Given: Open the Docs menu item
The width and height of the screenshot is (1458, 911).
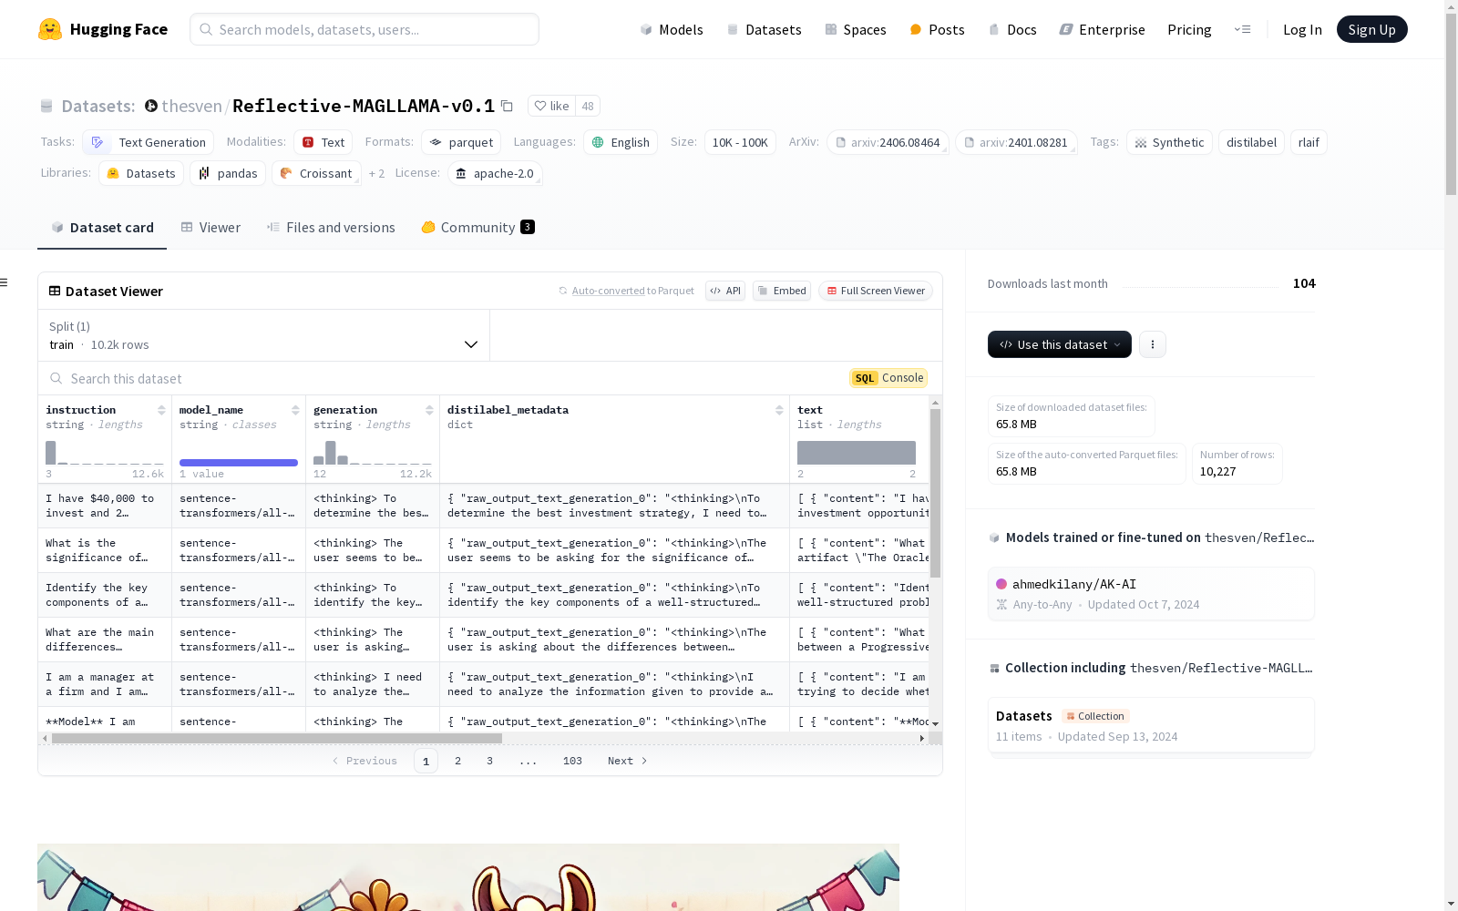Looking at the screenshot, I should click(1012, 29).
